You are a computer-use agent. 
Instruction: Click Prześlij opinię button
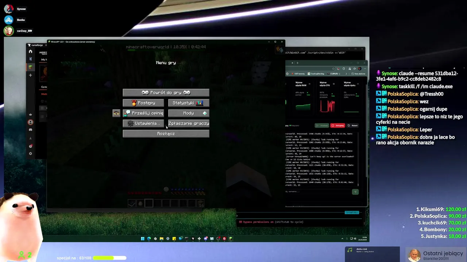(143, 113)
